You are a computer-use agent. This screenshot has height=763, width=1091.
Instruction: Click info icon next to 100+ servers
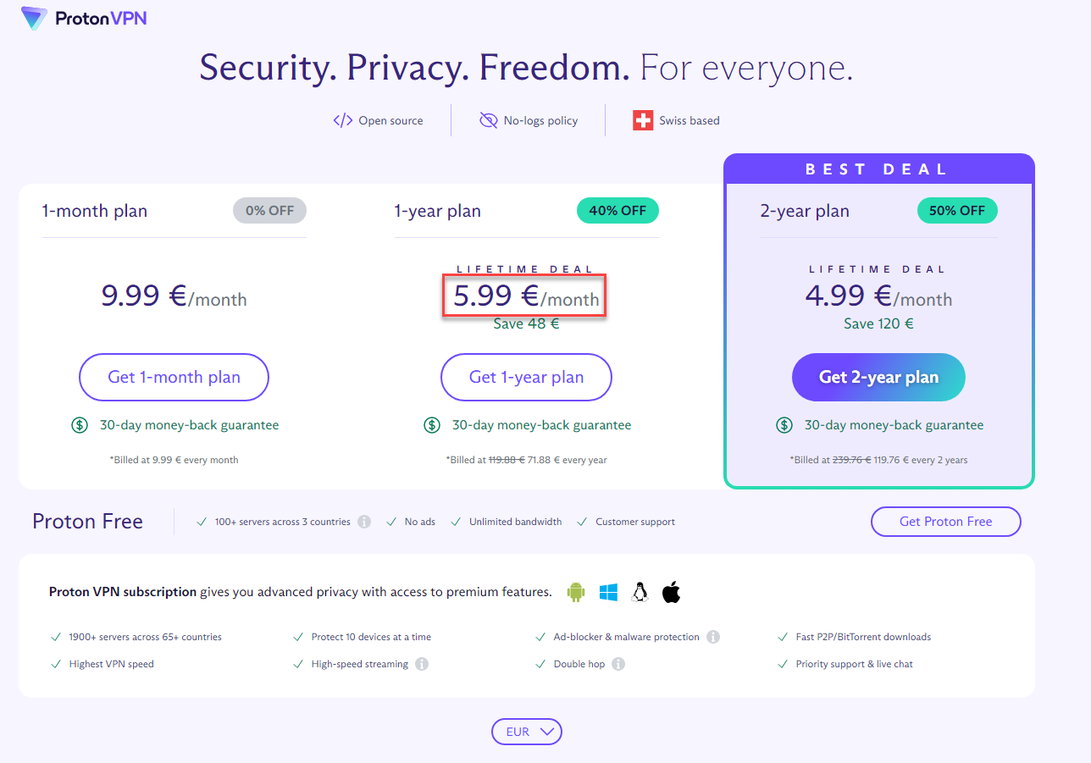tap(364, 522)
